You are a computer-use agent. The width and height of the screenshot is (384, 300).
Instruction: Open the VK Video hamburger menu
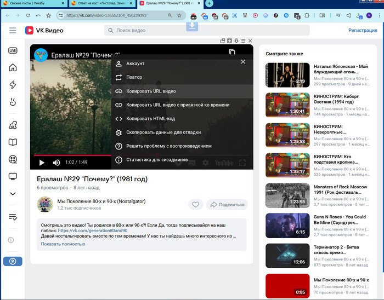pyautogui.click(x=13, y=30)
